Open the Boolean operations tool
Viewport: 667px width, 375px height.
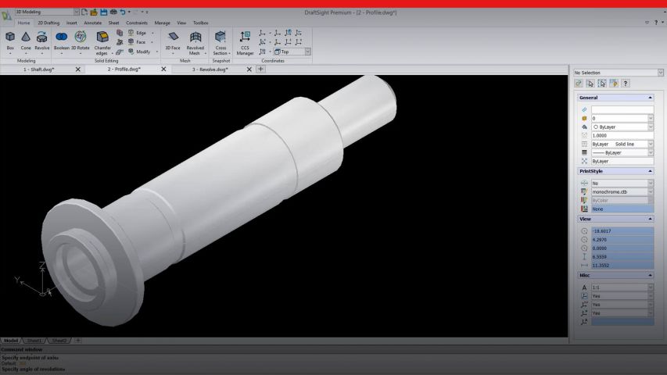(62, 41)
